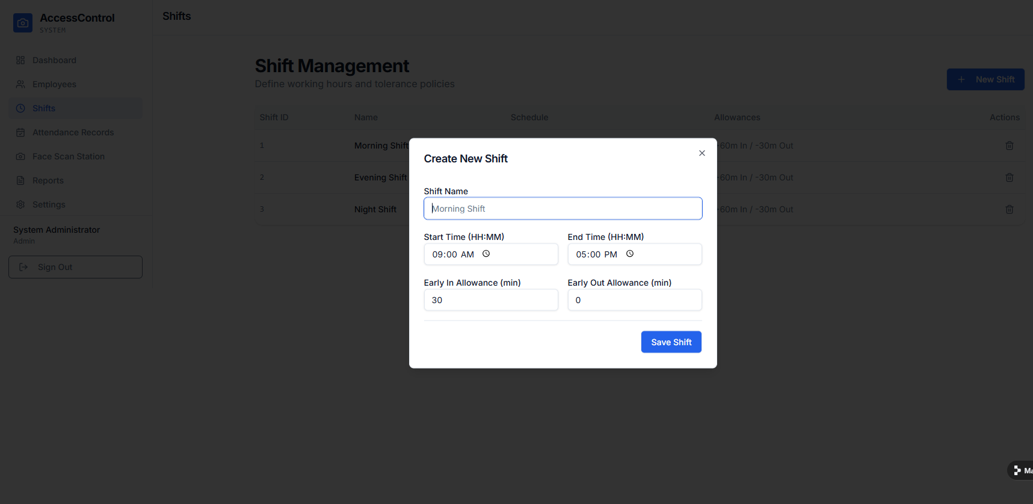Open the Reports section
This screenshot has height=504, width=1033.
pyautogui.click(x=48, y=180)
